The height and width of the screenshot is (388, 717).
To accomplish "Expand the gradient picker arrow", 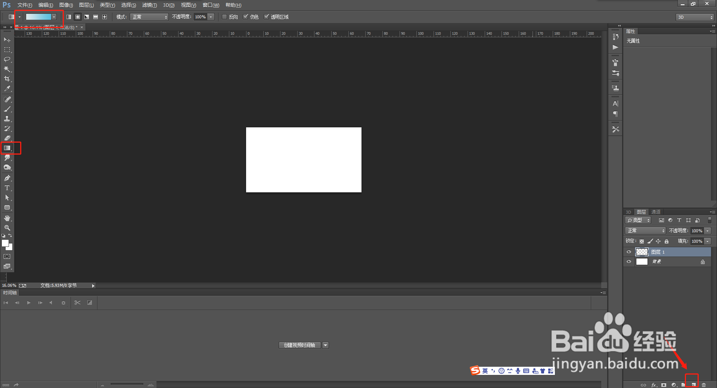I will [54, 17].
